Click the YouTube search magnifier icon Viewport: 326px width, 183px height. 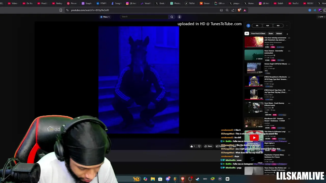[172, 17]
